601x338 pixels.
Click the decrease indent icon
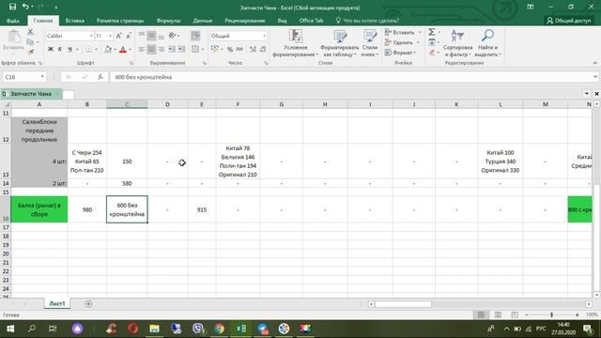172,49
